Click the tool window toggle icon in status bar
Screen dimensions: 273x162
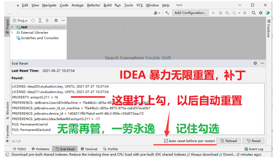[x=7, y=155]
